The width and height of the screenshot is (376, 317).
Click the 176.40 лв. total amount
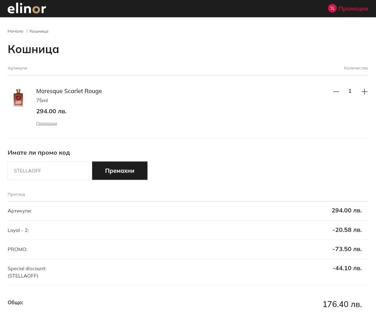342,304
